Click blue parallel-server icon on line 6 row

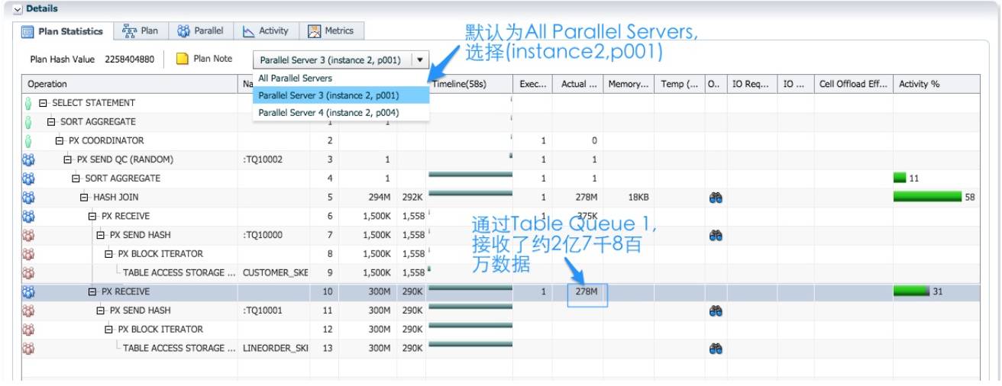point(29,217)
